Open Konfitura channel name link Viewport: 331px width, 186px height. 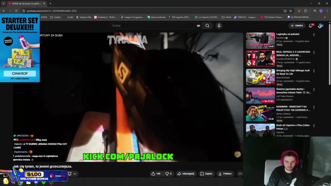pyautogui.click(x=280, y=38)
